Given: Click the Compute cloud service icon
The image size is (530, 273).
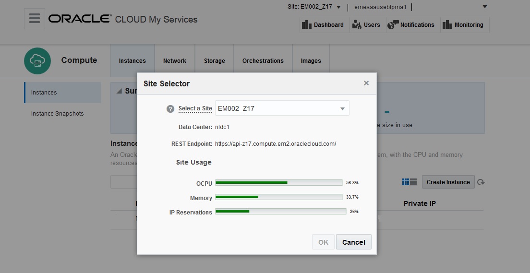Looking at the screenshot, I should pos(37,61).
